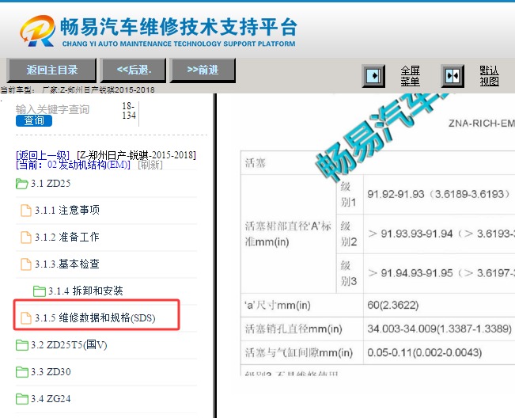
Task: Open 3.1.2 准备工作 page
Action: pos(67,237)
